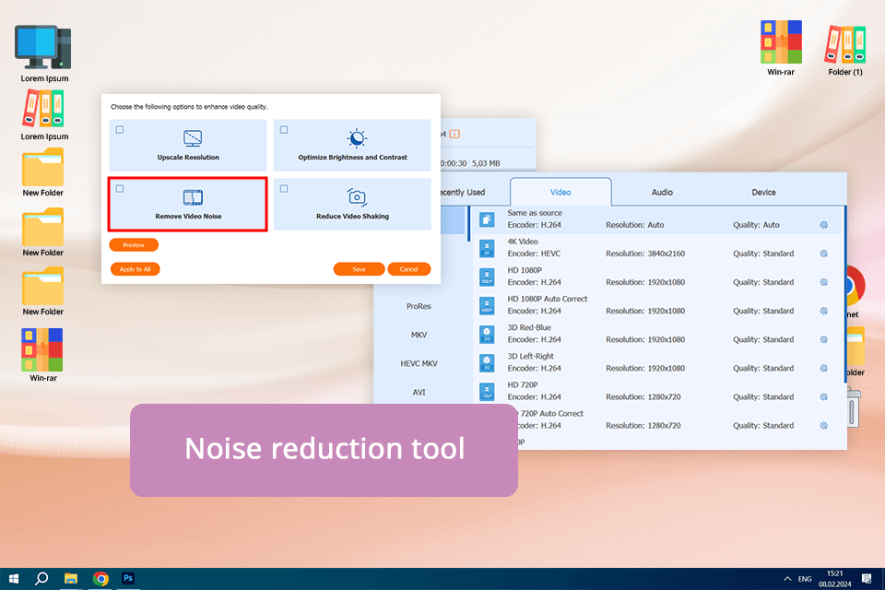The image size is (885, 590).
Task: Open File Explorer from the taskbar
Action: 71,579
